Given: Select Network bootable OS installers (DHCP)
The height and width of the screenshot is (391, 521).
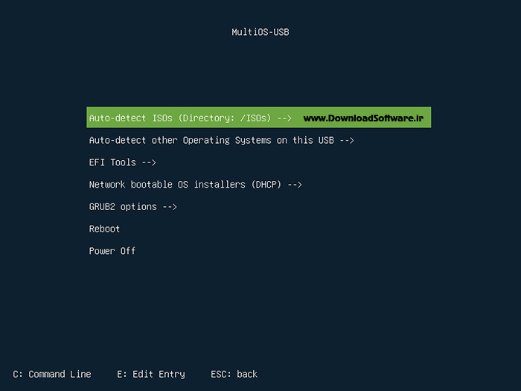Looking at the screenshot, I should coord(195,185).
